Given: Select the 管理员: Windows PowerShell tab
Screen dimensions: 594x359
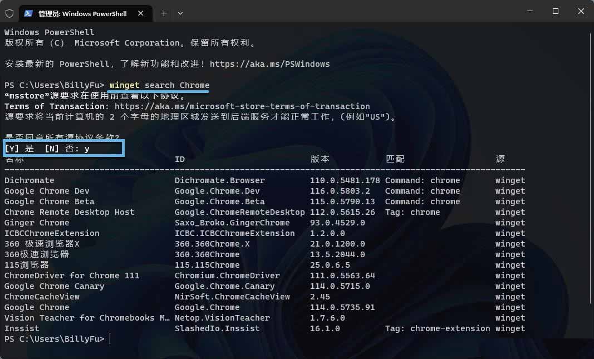Looking at the screenshot, I should pos(85,13).
